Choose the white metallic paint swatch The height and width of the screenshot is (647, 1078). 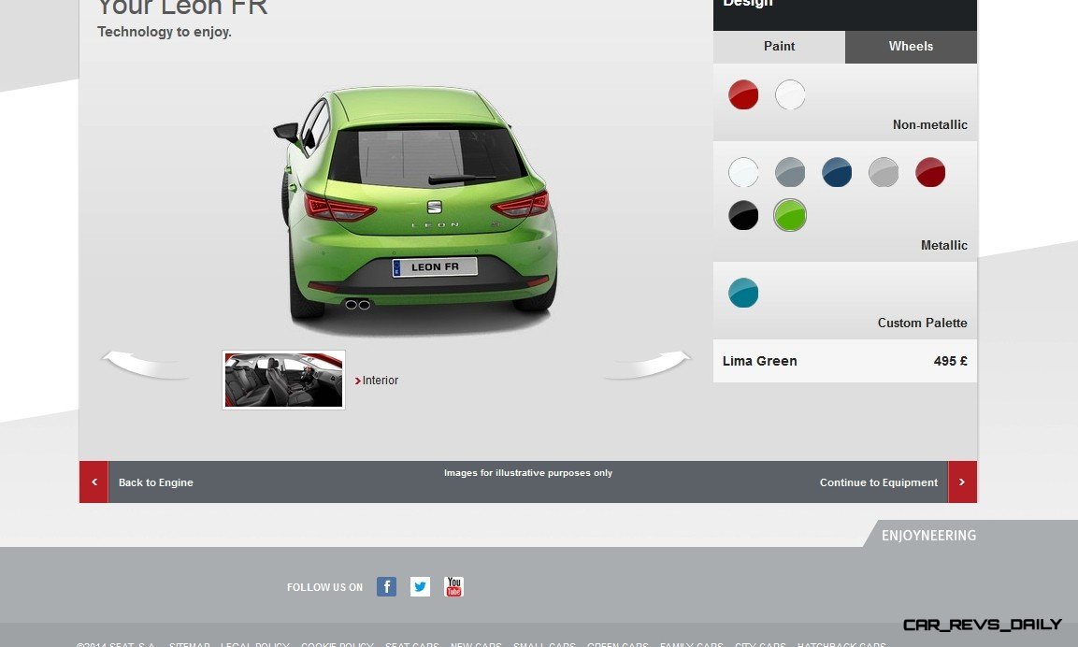(743, 172)
